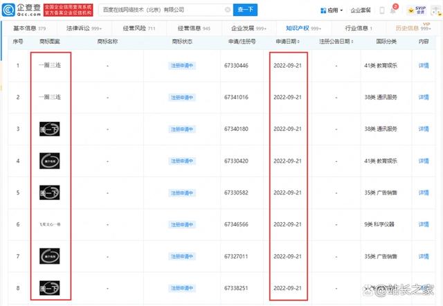The image size is (443, 306).
Task: Open the 圈一下 logo image in row 3
Action: tap(49, 129)
